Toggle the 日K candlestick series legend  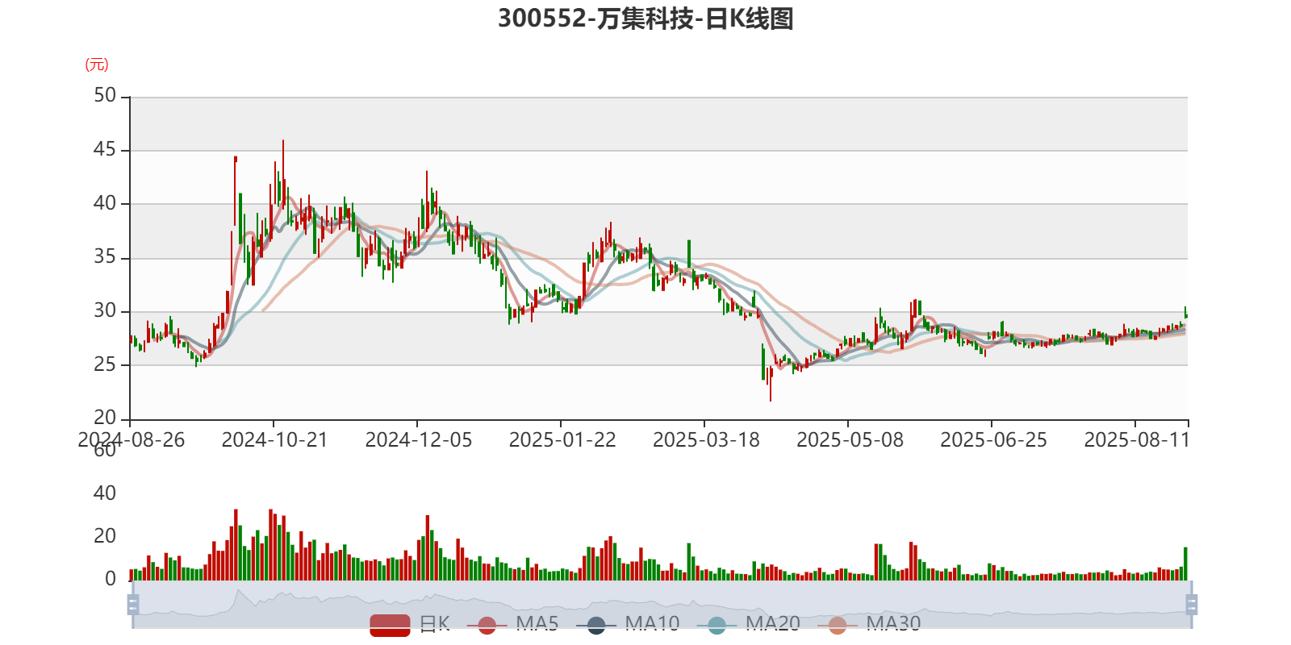(410, 624)
